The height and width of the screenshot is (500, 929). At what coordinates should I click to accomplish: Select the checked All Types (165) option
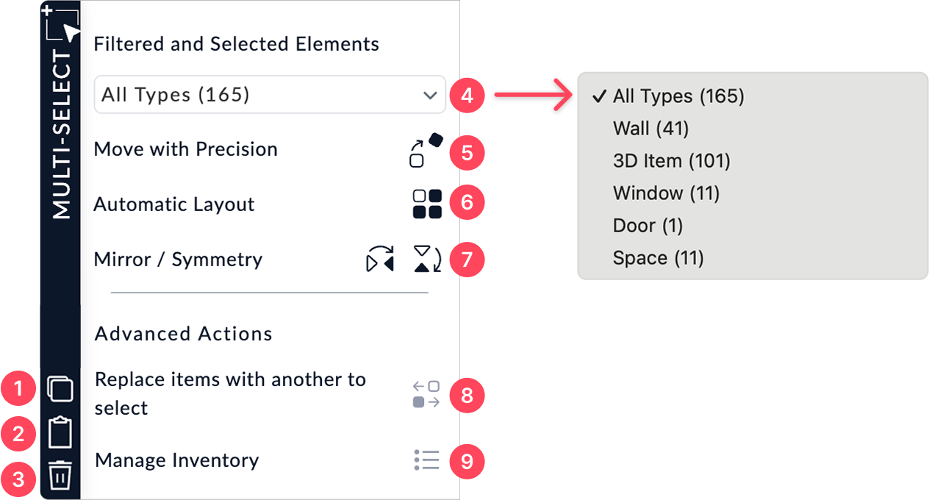[x=678, y=96]
